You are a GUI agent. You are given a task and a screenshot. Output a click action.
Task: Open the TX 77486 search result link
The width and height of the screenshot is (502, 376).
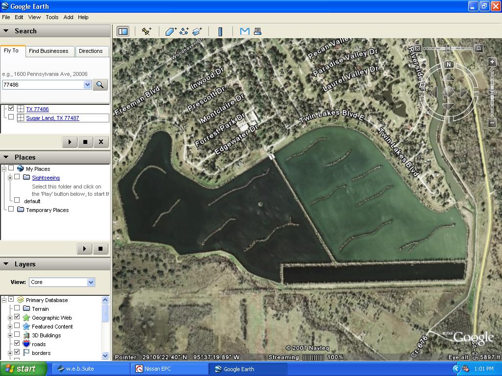pos(37,109)
